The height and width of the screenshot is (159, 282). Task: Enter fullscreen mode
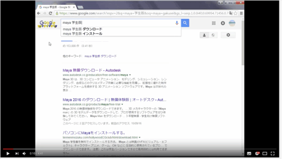tap(273, 153)
